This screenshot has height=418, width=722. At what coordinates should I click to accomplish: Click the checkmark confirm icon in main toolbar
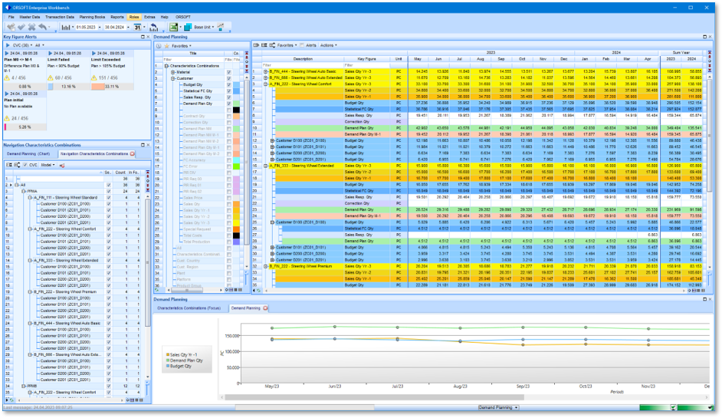(21, 27)
